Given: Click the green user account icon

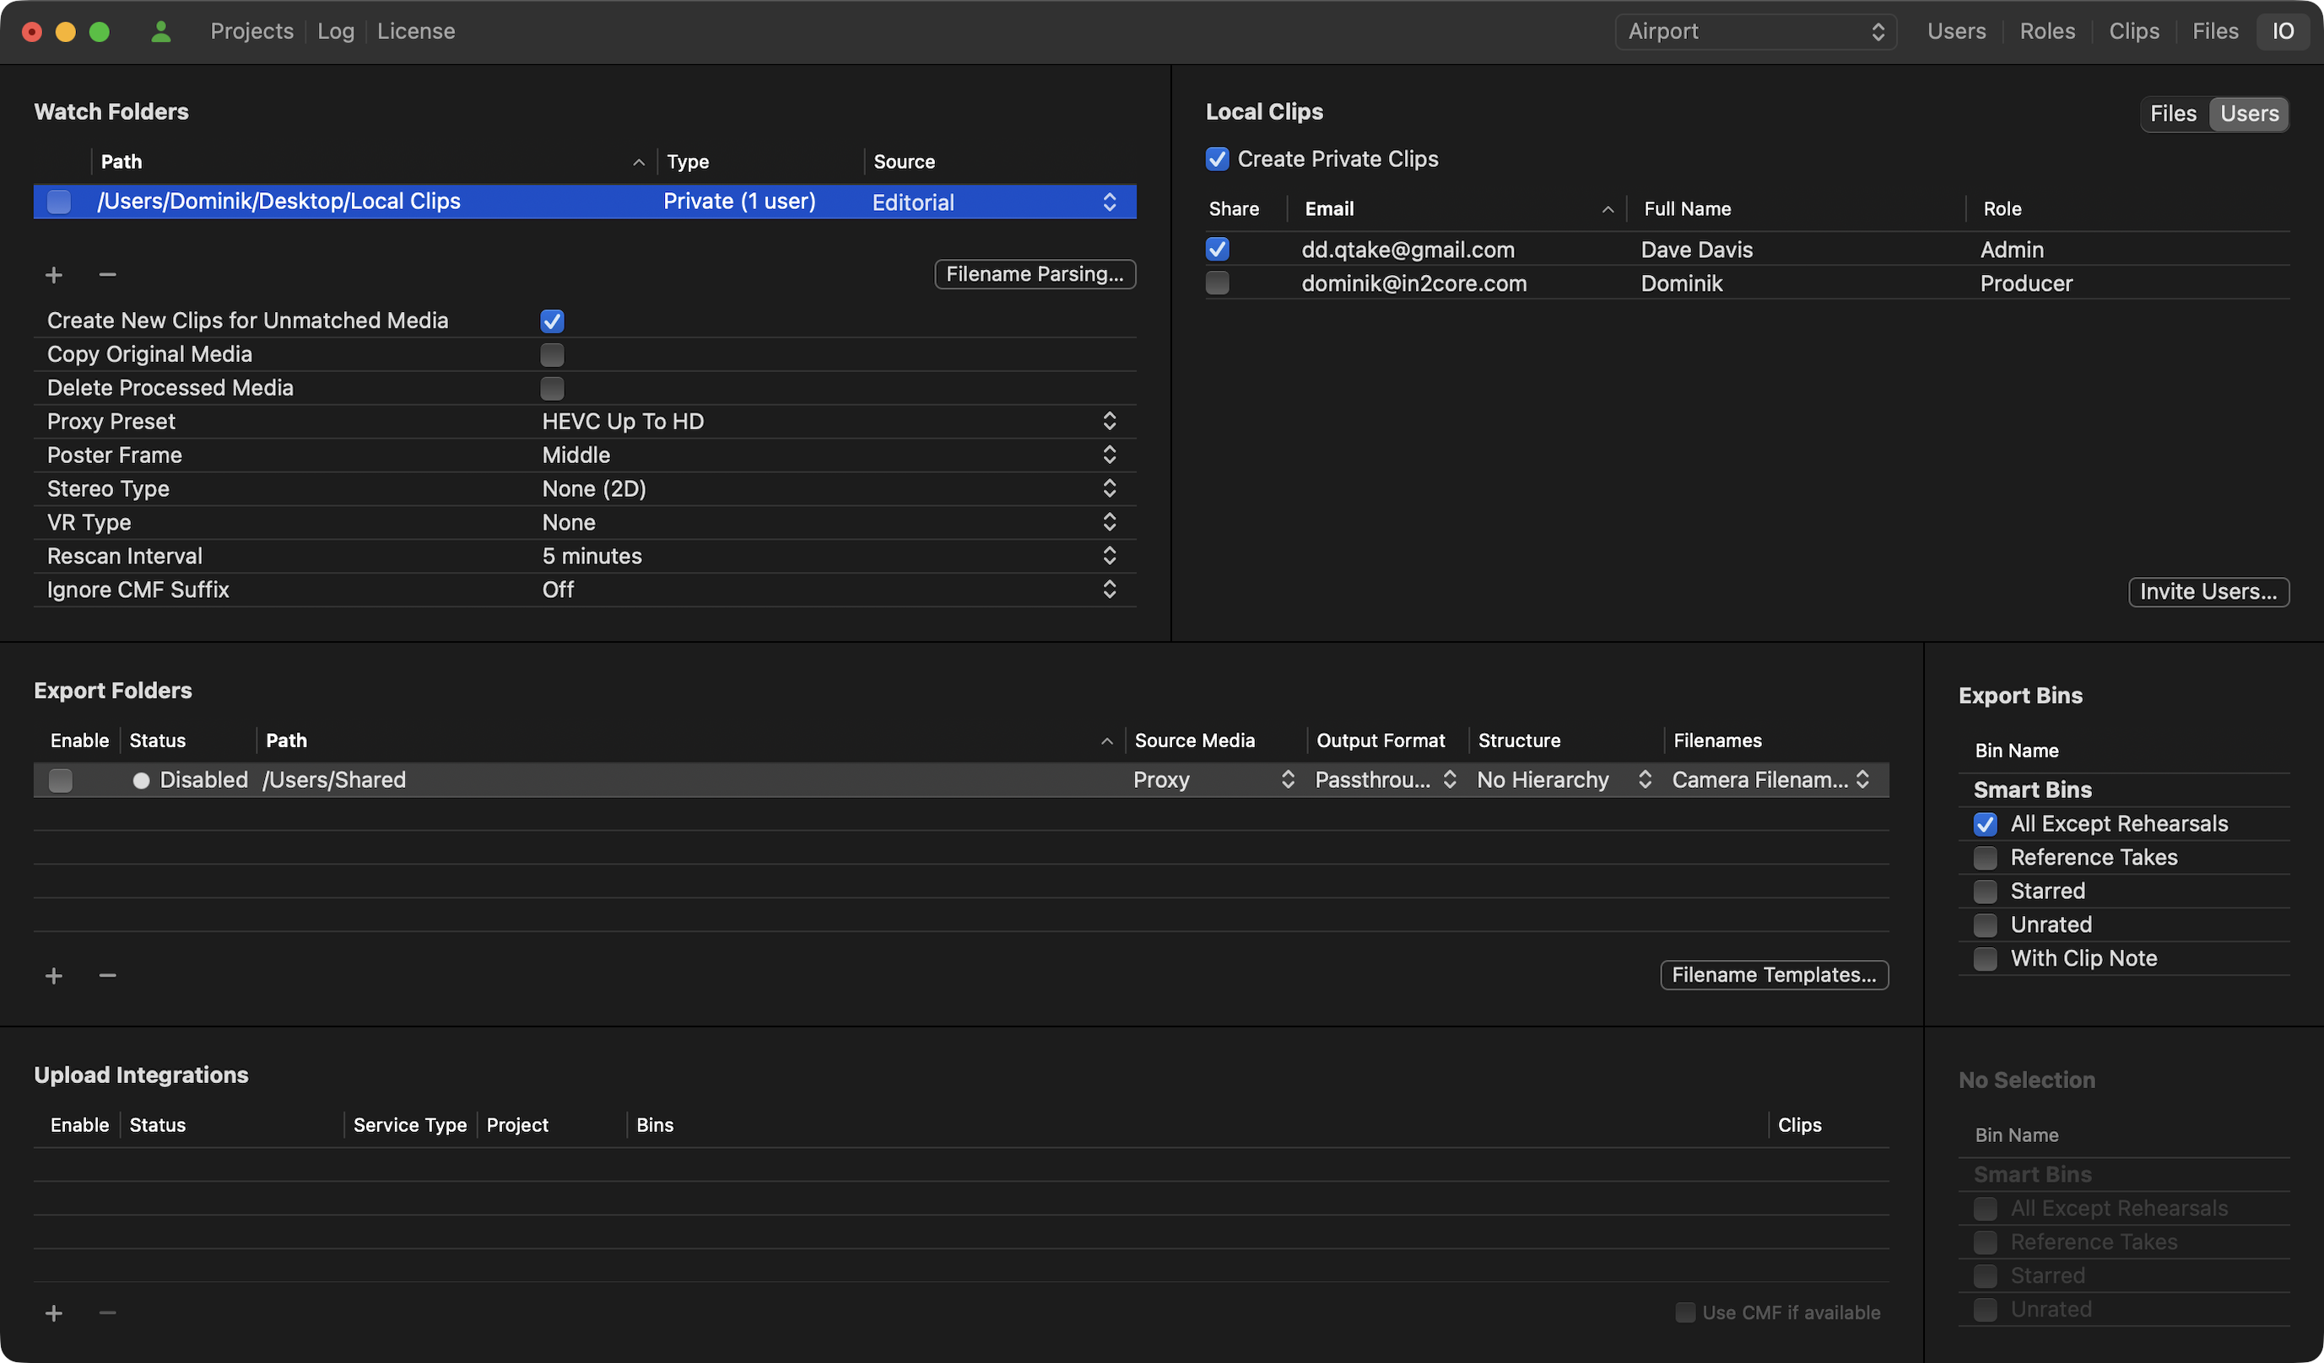Looking at the screenshot, I should pyautogui.click(x=160, y=31).
